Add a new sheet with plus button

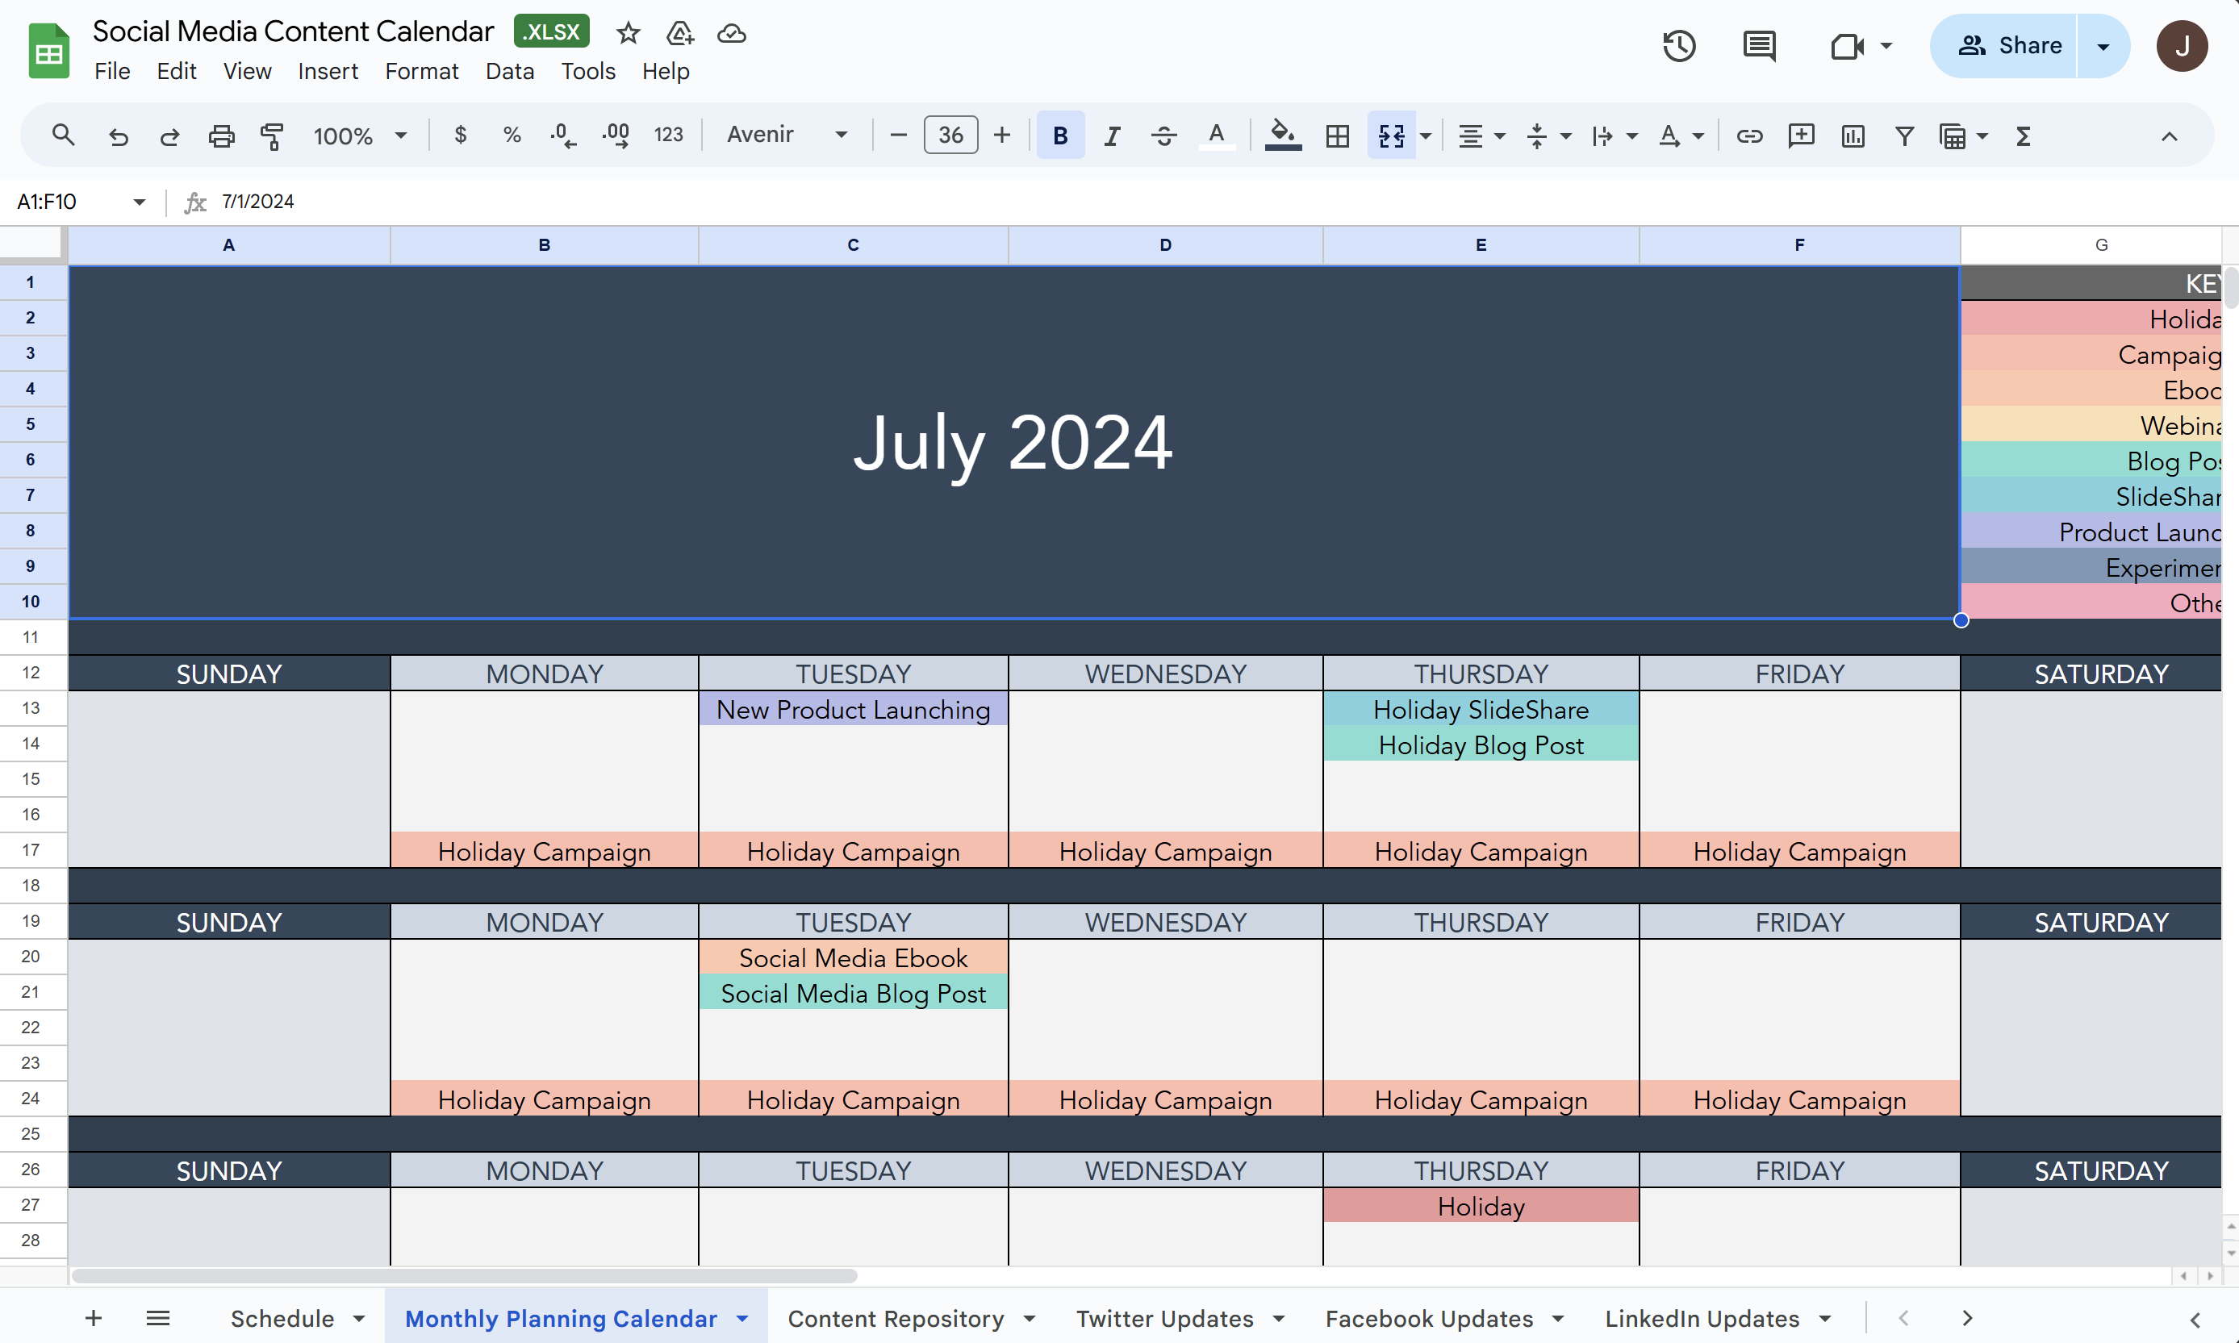pyautogui.click(x=94, y=1318)
